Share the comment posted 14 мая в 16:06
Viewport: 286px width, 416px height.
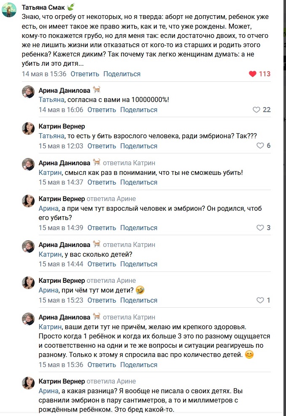click(138, 110)
